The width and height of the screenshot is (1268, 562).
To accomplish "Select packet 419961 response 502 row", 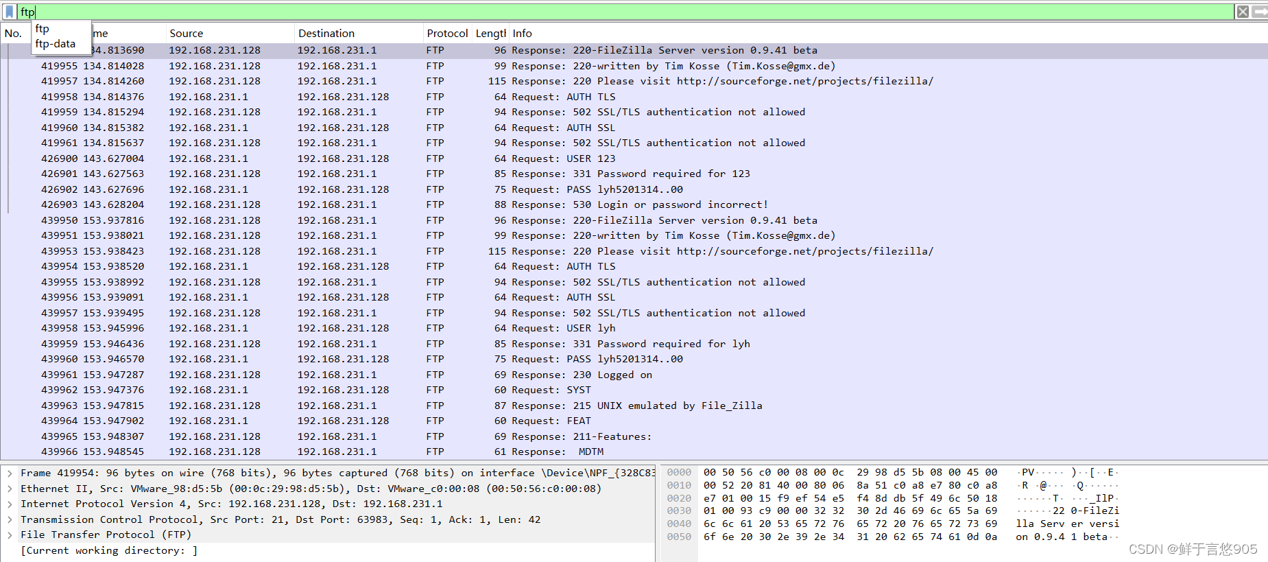I will [634, 143].
